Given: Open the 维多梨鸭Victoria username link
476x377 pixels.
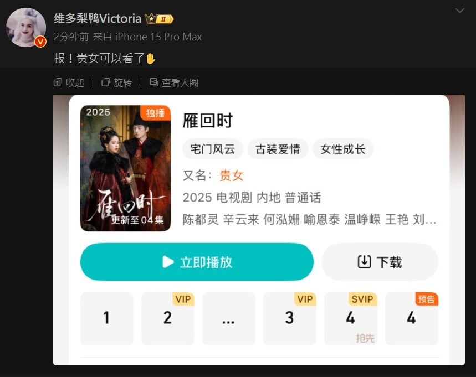Looking at the screenshot, I should click(98, 19).
